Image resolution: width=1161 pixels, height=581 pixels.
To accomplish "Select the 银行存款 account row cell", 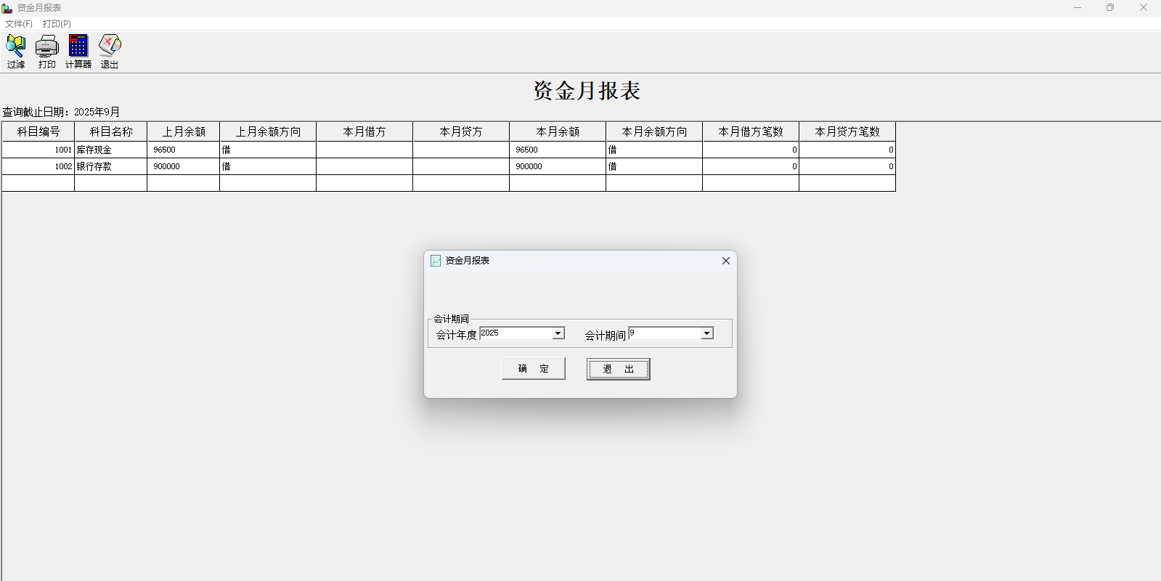I will [110, 166].
